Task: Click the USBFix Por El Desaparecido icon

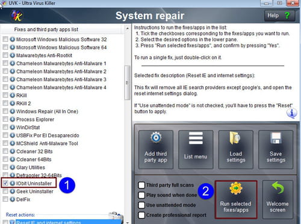Action: [13, 135]
